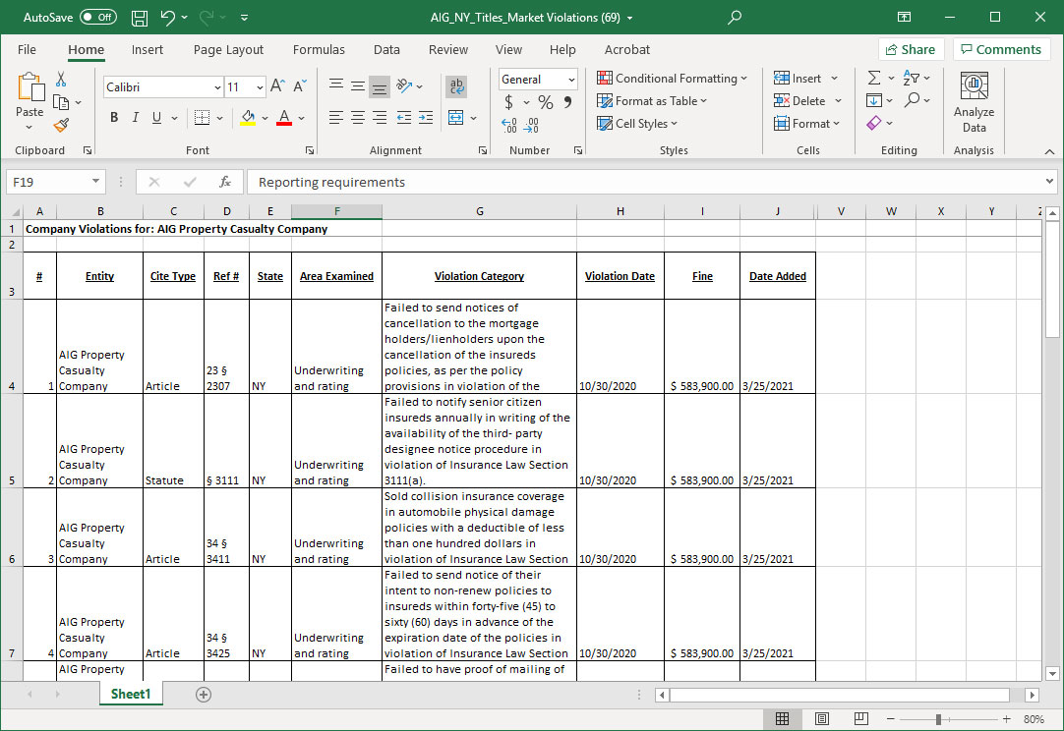Open the Insert tab
1064x731 pixels.
148,49
